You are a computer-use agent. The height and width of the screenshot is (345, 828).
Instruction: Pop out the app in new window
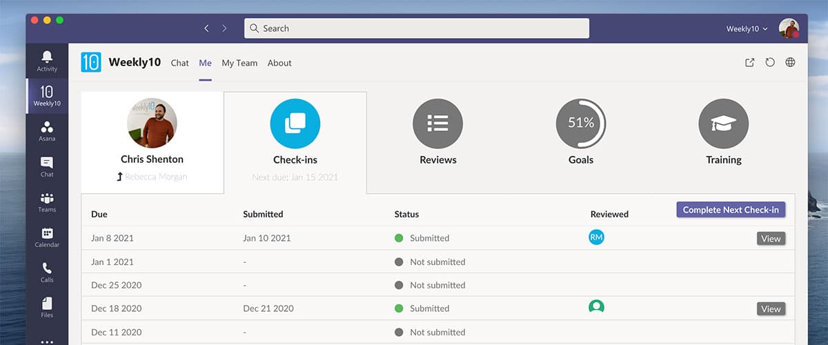pyautogui.click(x=750, y=62)
